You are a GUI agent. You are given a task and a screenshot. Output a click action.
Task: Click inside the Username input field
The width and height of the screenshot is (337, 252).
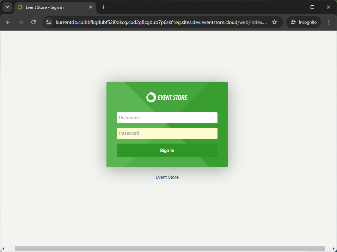(167, 118)
